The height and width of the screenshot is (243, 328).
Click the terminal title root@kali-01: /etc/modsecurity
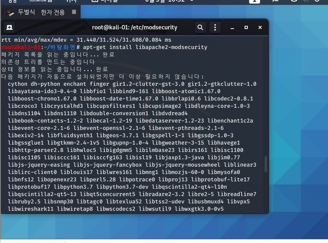[135, 27]
